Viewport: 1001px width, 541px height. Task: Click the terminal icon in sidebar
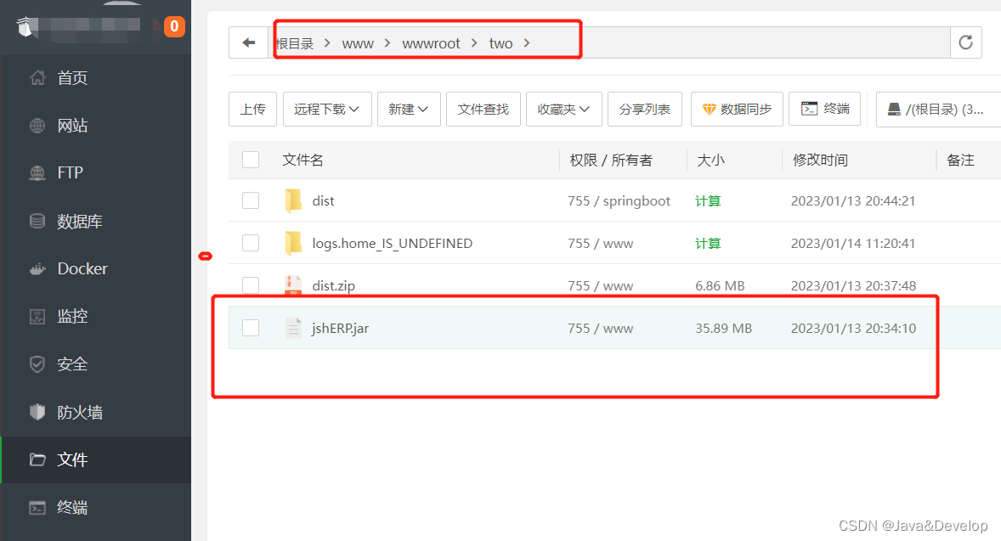pyautogui.click(x=37, y=507)
